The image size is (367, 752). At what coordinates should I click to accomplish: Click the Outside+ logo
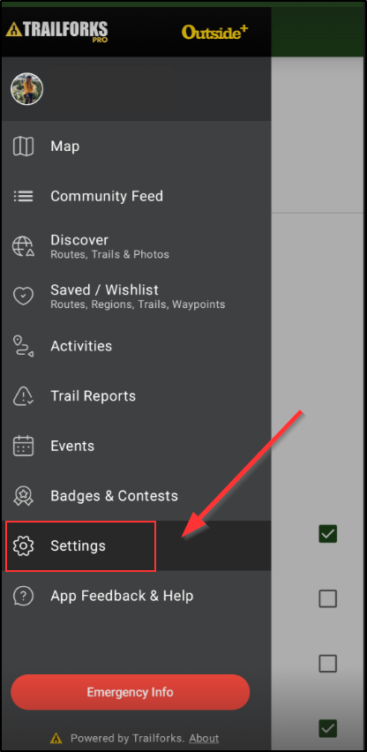pos(215,32)
